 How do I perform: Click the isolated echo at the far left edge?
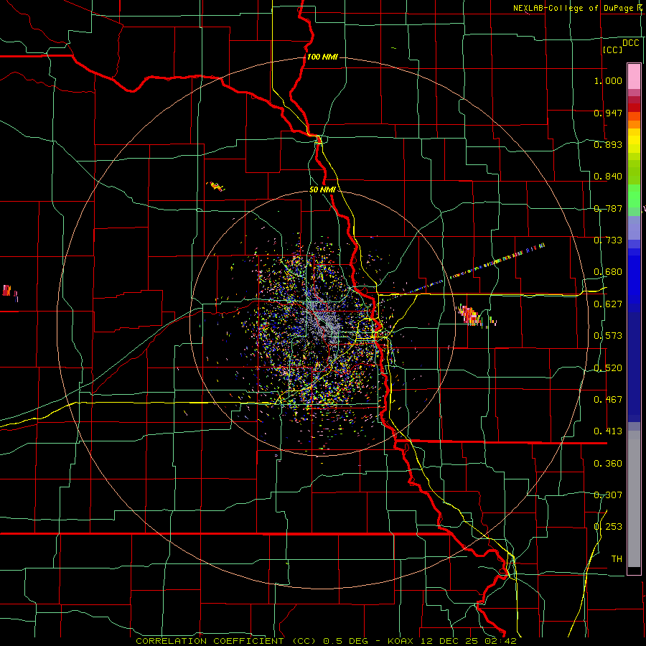click(7, 291)
